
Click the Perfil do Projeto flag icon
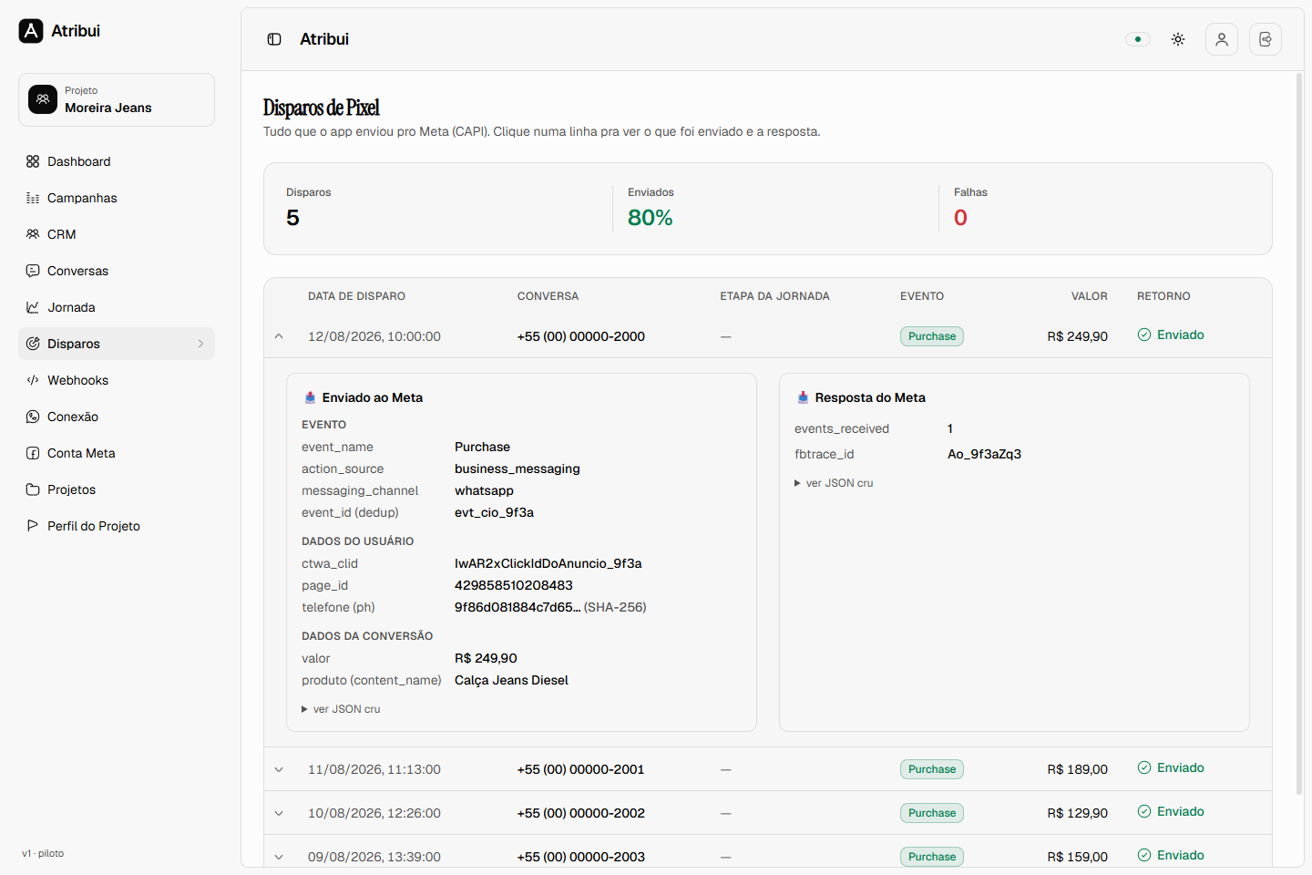tap(33, 526)
